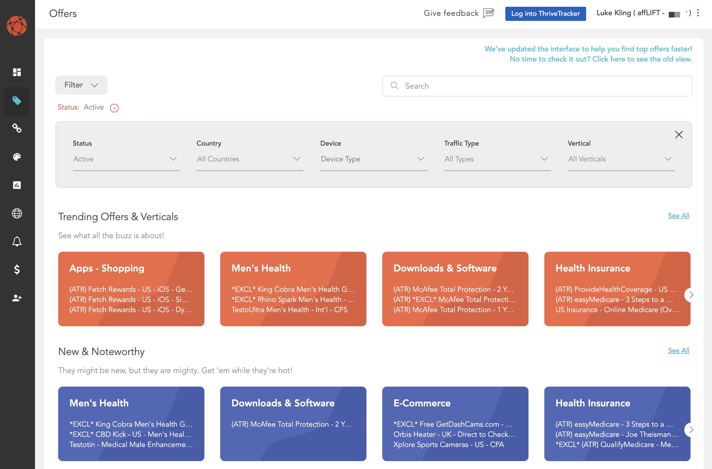
Task: Click Log into ThriveTracker button
Action: [545, 14]
